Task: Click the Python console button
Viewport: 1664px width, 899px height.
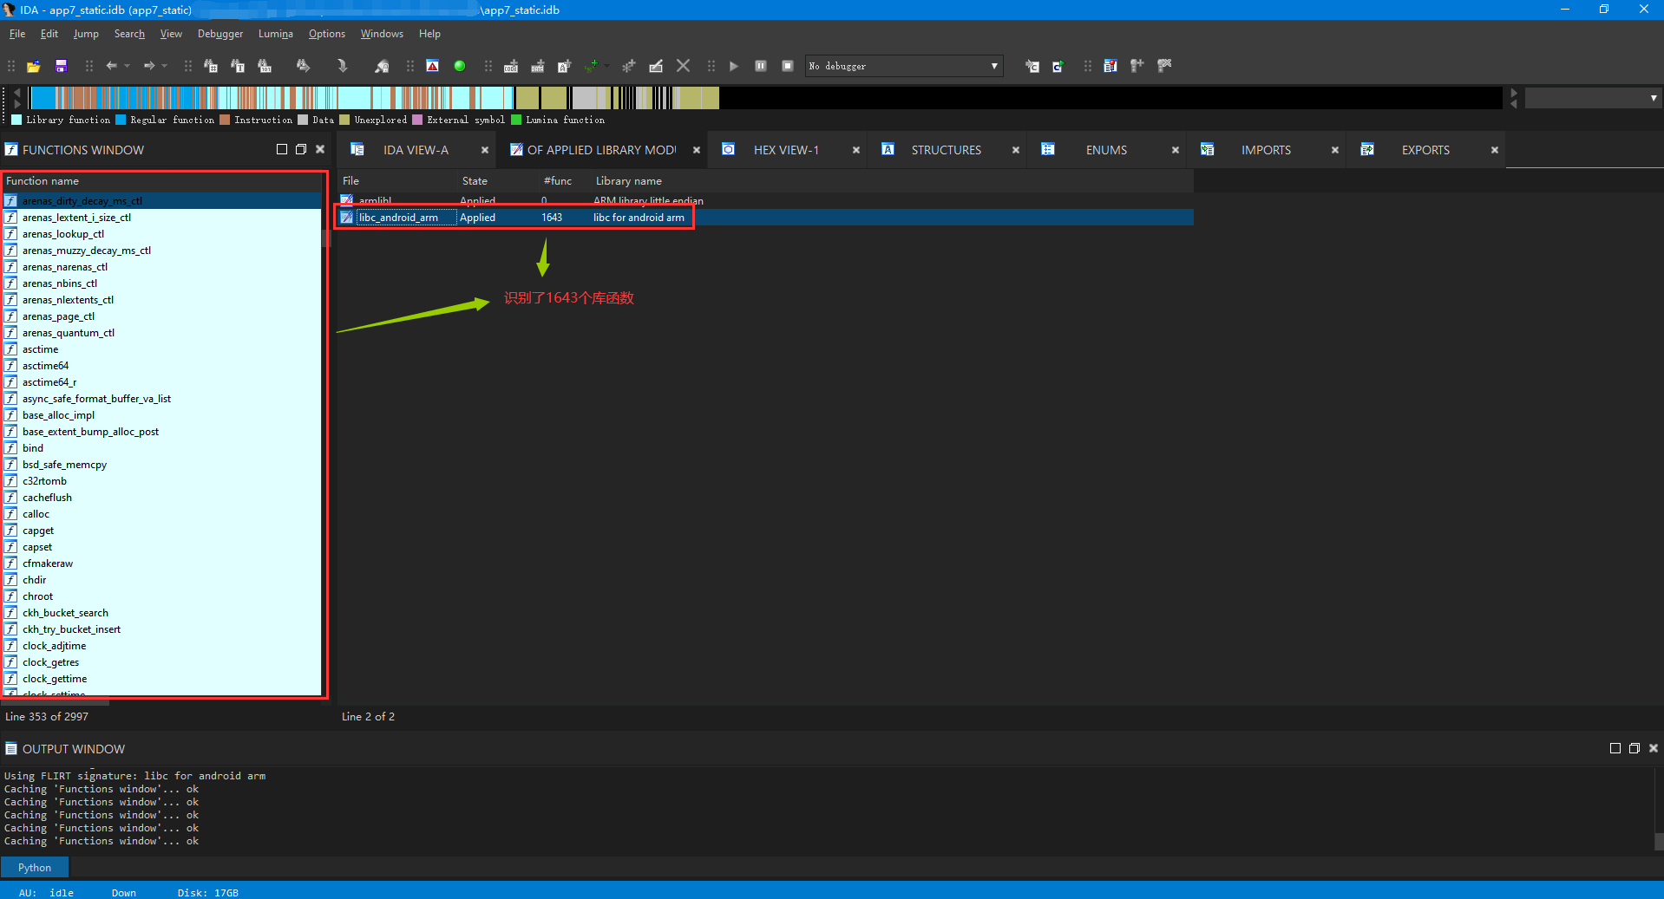Action: click(35, 868)
